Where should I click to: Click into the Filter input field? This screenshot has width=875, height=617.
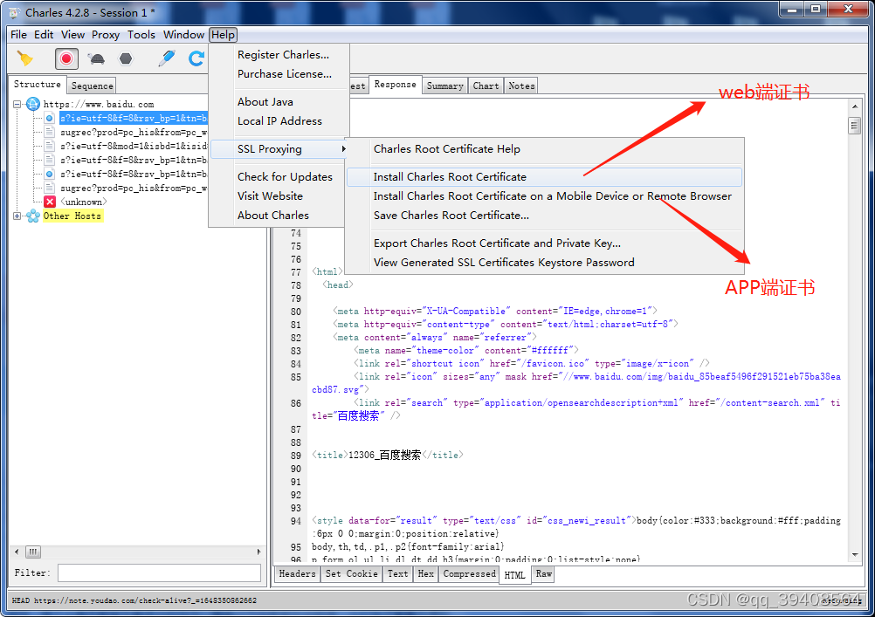(x=159, y=572)
